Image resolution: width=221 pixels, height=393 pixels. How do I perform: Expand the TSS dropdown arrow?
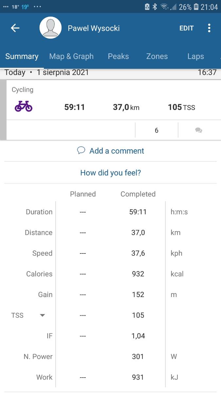click(x=42, y=315)
